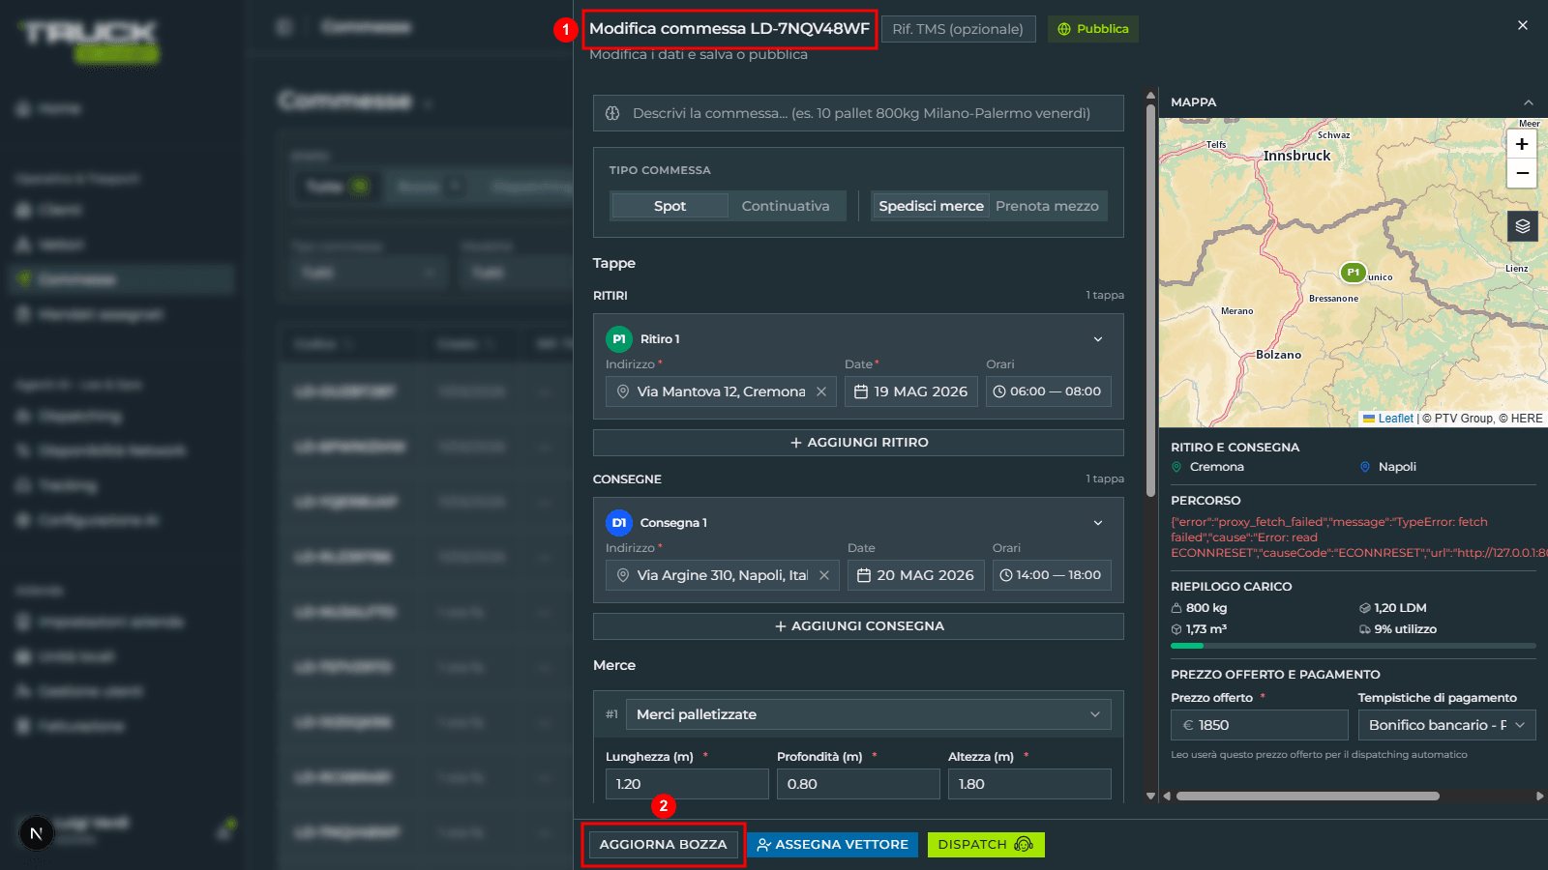Click the horizontal scrollbar of the right panel

(x=1308, y=797)
